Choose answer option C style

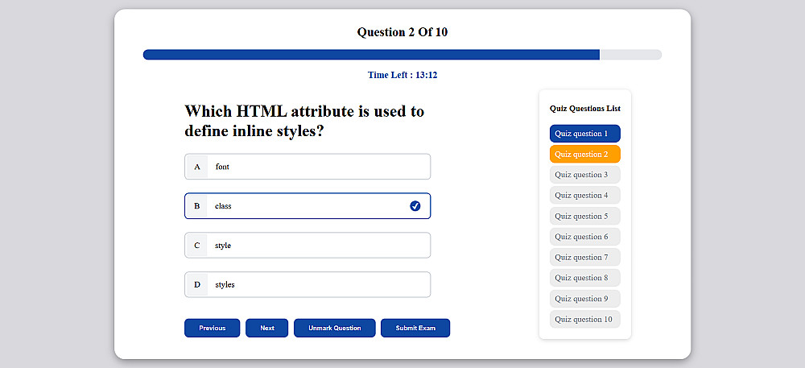pos(307,245)
